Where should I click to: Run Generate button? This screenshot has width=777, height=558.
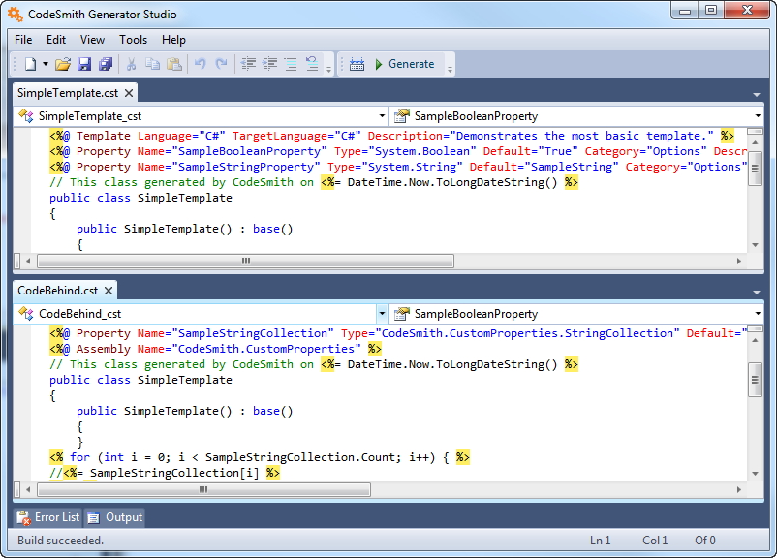[x=405, y=64]
